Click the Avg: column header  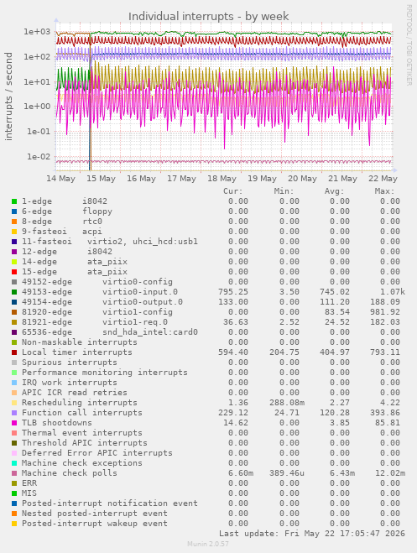[x=334, y=191]
